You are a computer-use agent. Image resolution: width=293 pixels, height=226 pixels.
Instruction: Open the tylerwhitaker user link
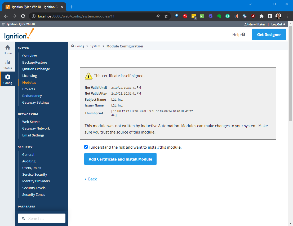(255, 24)
